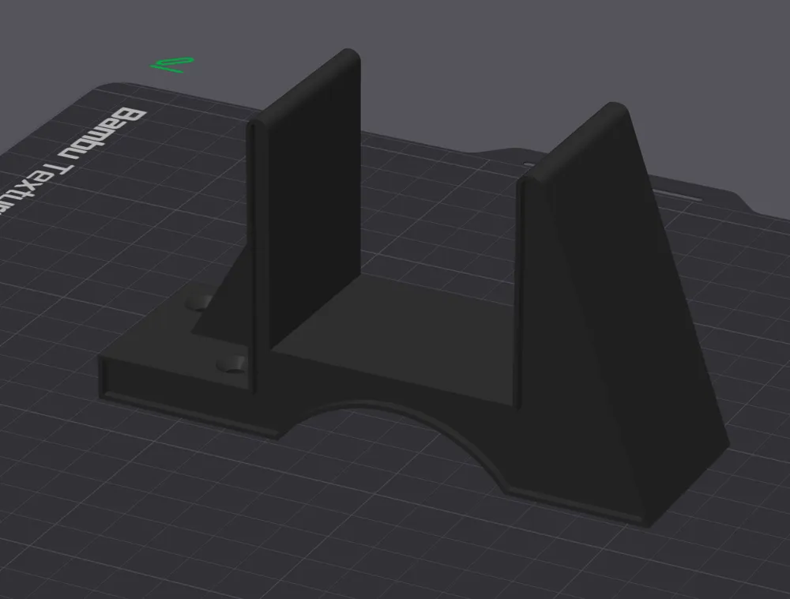
Task: Click the rear screw hole on left flange
Action: (x=199, y=303)
